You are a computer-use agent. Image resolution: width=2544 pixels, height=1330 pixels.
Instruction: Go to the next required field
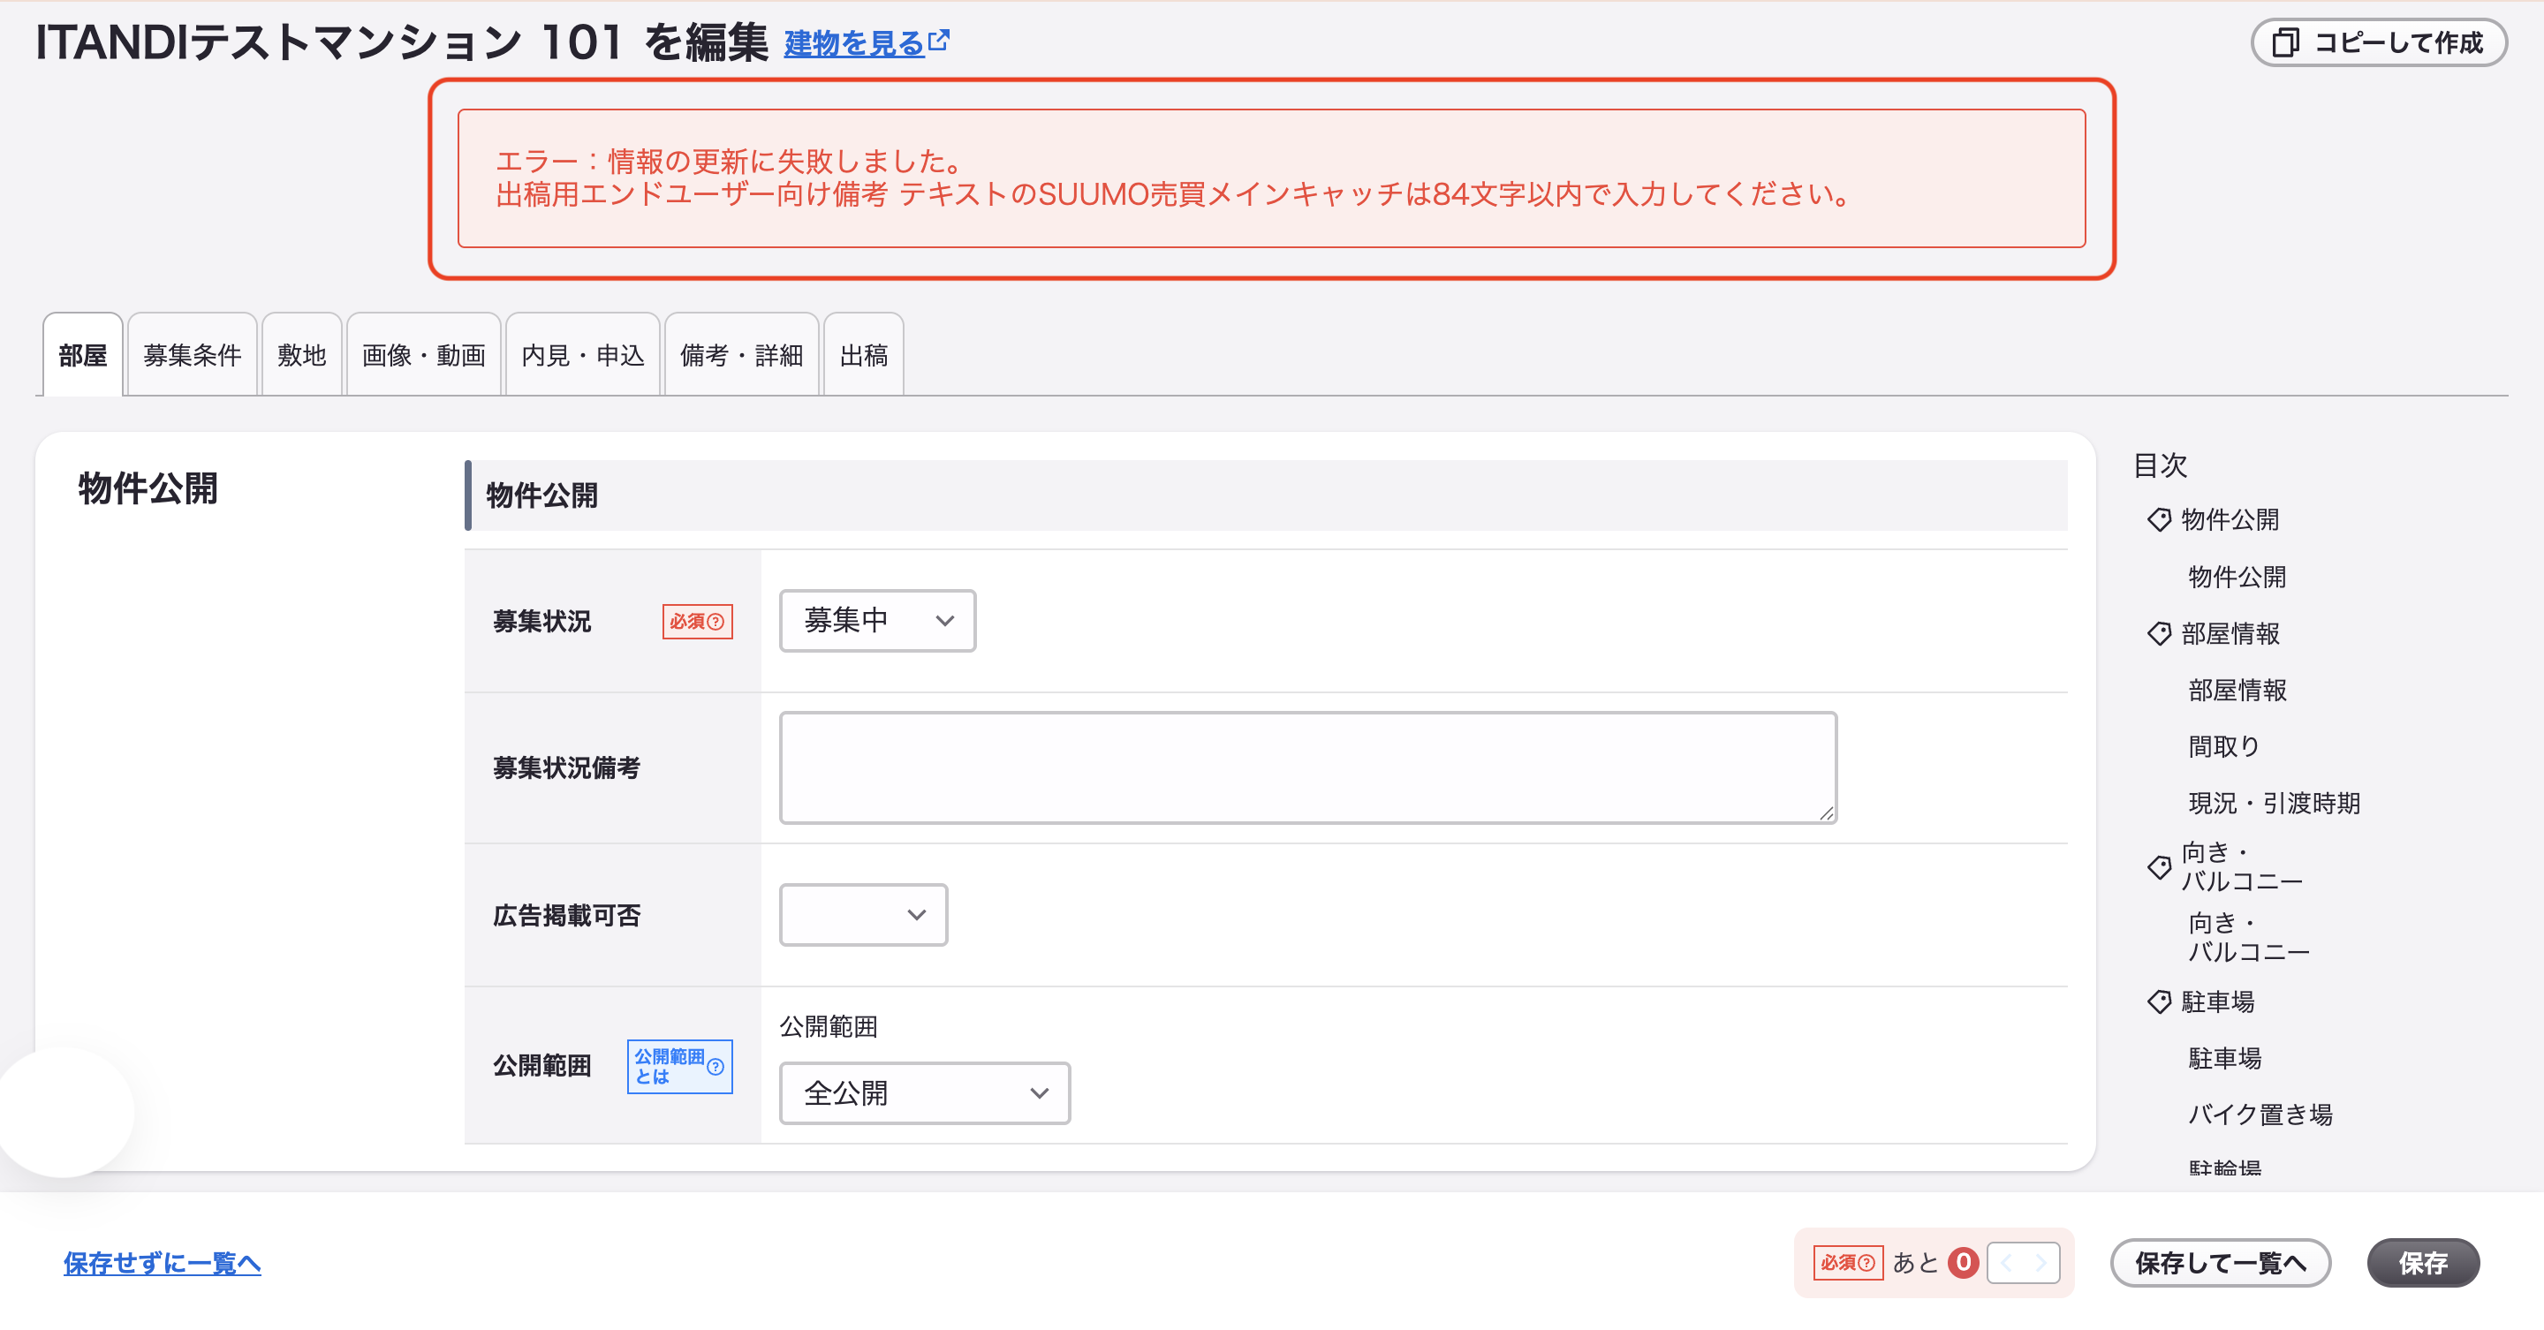[2041, 1263]
